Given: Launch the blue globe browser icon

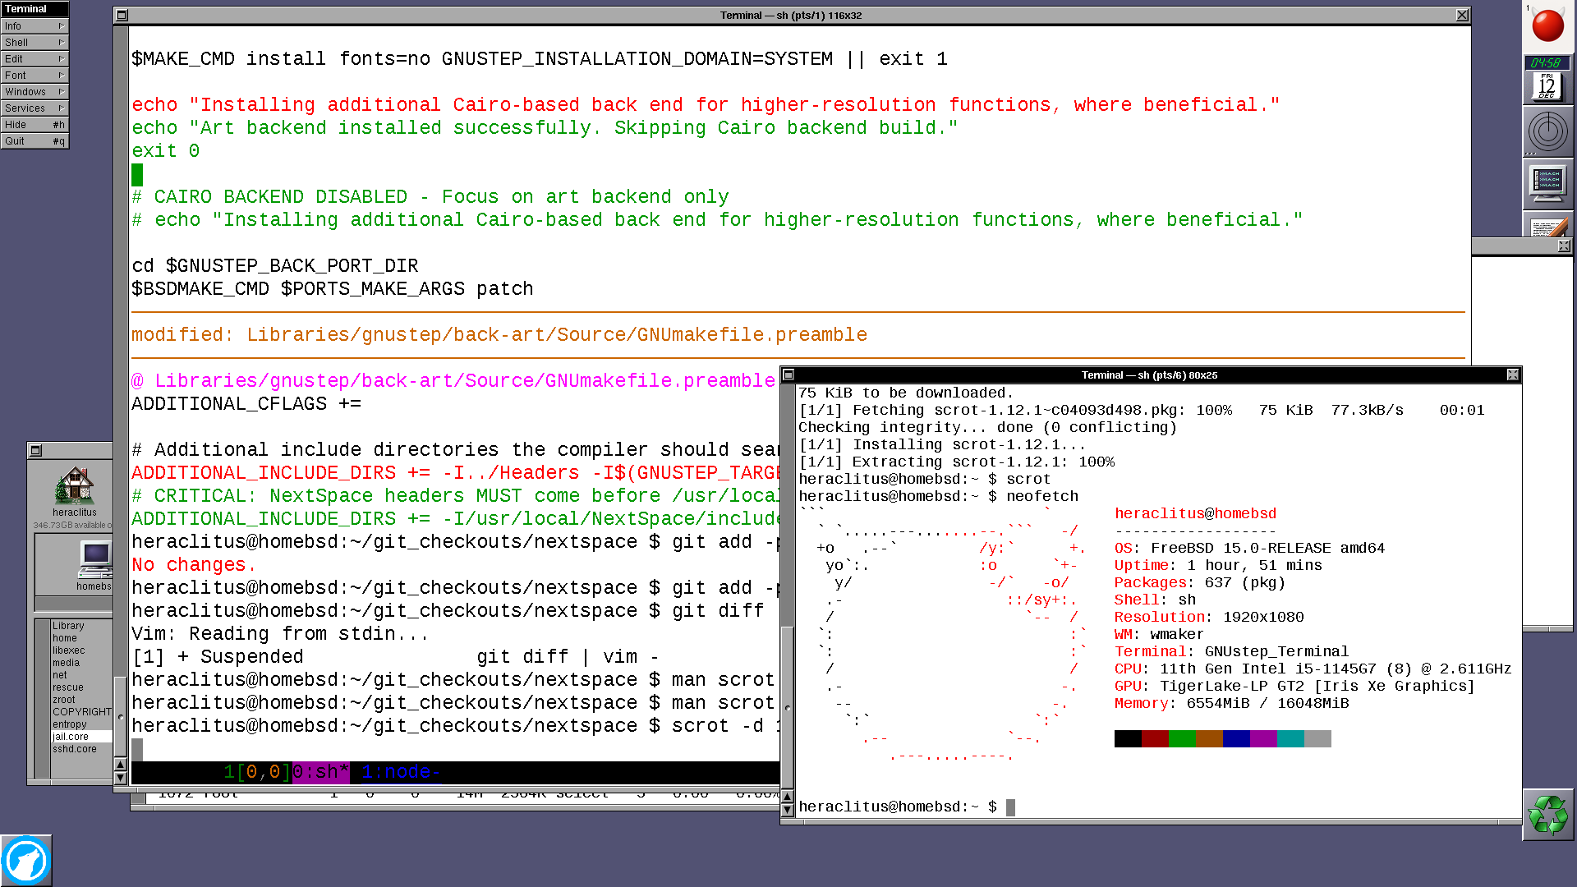Looking at the screenshot, I should 27,859.
